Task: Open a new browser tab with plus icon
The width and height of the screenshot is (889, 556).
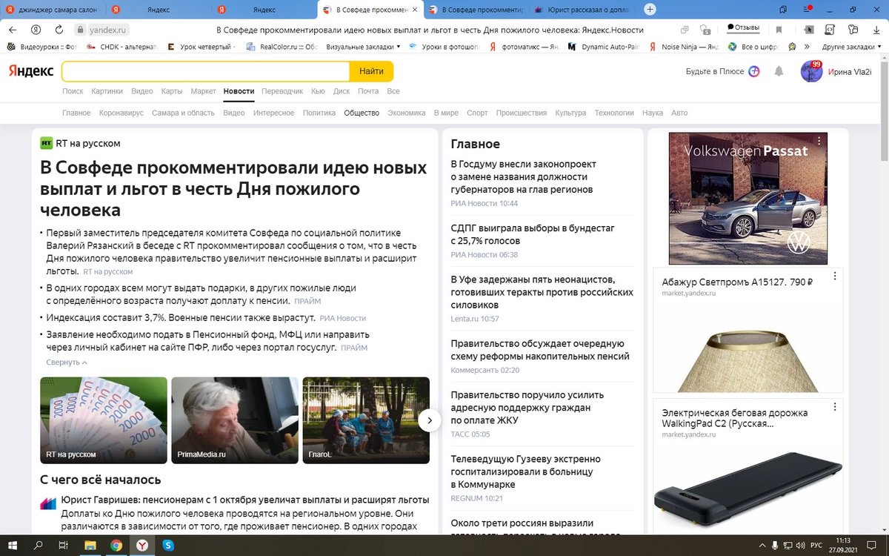Action: (650, 10)
